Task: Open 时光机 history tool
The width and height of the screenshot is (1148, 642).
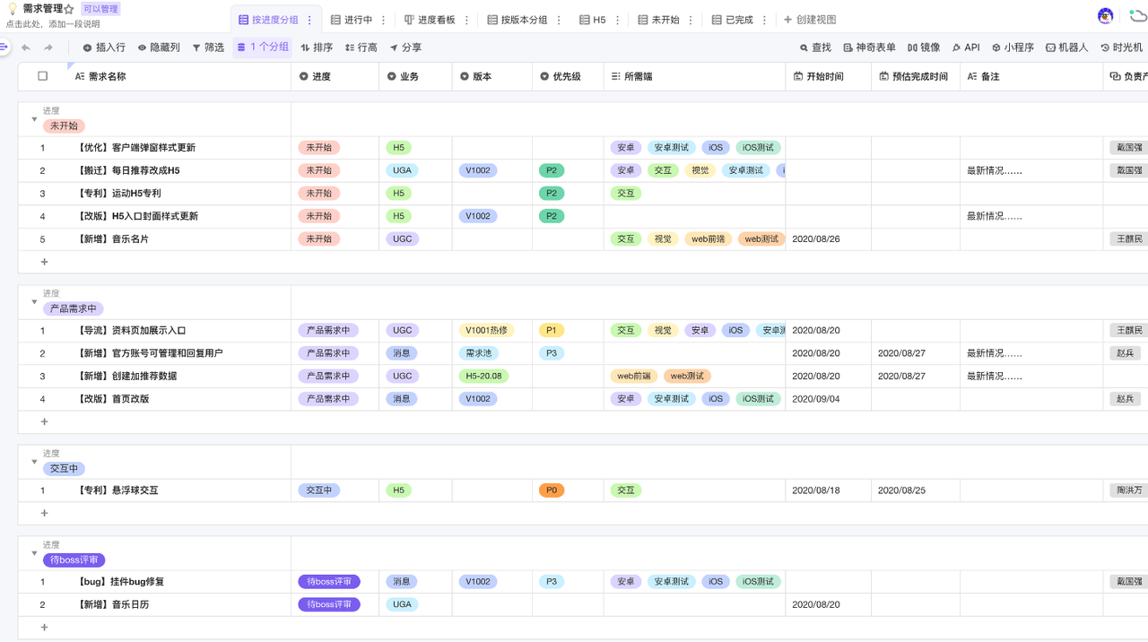Action: click(1121, 48)
